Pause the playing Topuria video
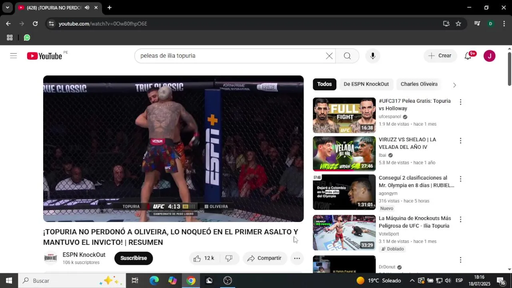The height and width of the screenshot is (288, 512). (x=173, y=148)
